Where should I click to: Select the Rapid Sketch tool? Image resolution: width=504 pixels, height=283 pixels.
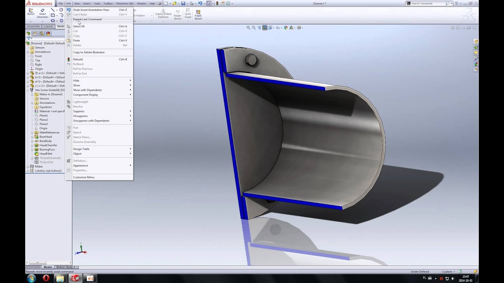point(198,15)
